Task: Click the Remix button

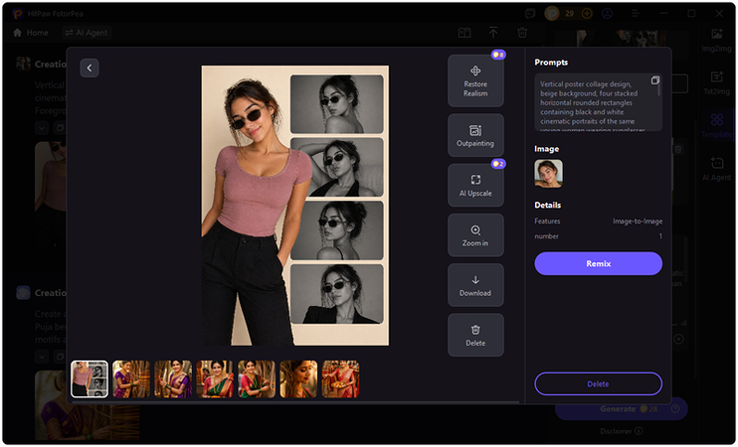Action: 598,263
